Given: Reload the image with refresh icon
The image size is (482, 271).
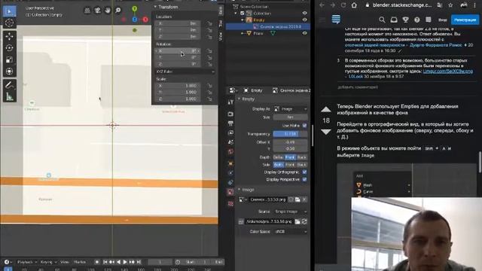Looking at the screenshot, I should (x=304, y=221).
